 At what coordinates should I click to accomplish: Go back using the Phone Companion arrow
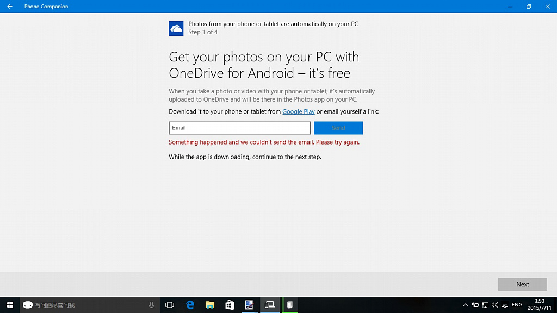tap(10, 7)
